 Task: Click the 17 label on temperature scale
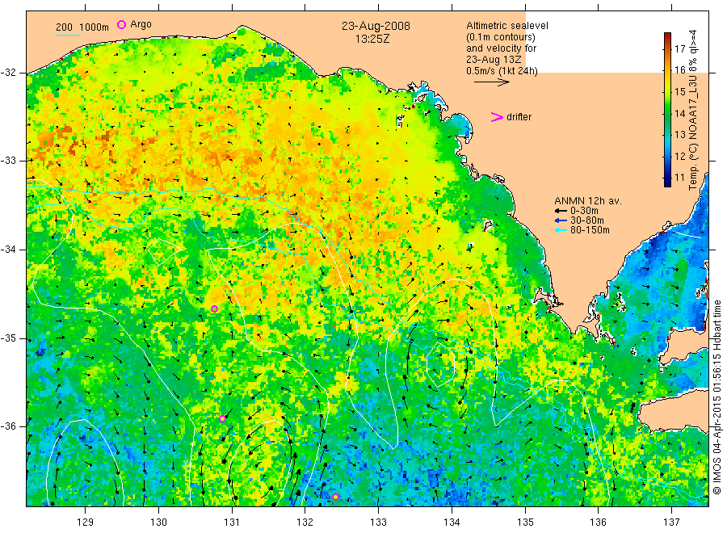(679, 48)
